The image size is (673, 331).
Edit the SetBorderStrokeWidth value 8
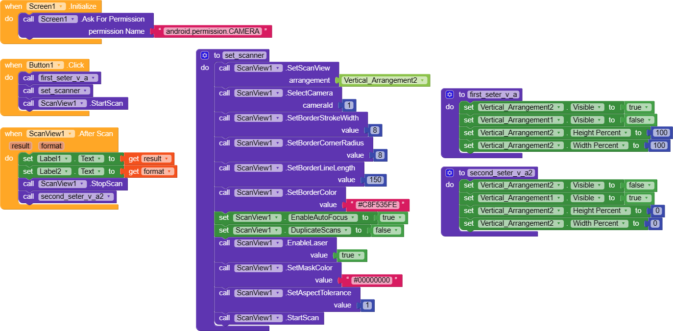coord(375,130)
